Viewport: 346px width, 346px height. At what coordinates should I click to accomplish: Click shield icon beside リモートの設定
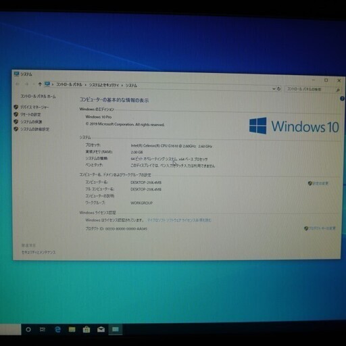pyautogui.click(x=16, y=114)
